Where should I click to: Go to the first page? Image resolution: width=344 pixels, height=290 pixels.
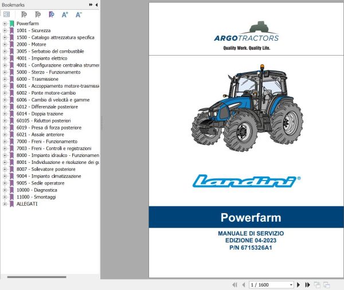click(234, 285)
